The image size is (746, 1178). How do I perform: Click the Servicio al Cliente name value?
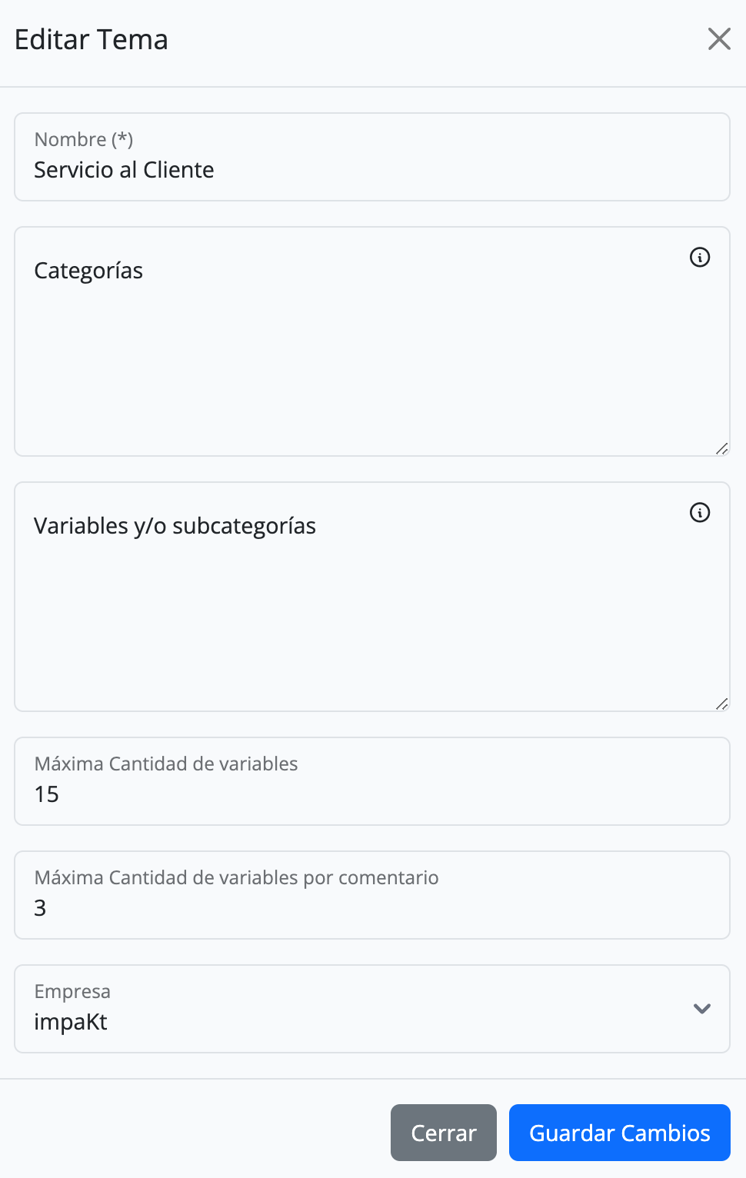tap(124, 170)
